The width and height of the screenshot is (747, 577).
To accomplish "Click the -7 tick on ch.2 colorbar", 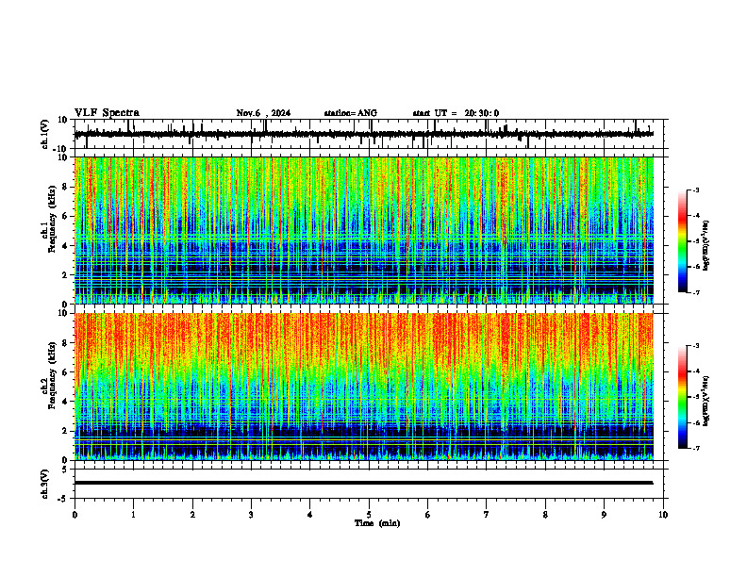I will 696,449.
